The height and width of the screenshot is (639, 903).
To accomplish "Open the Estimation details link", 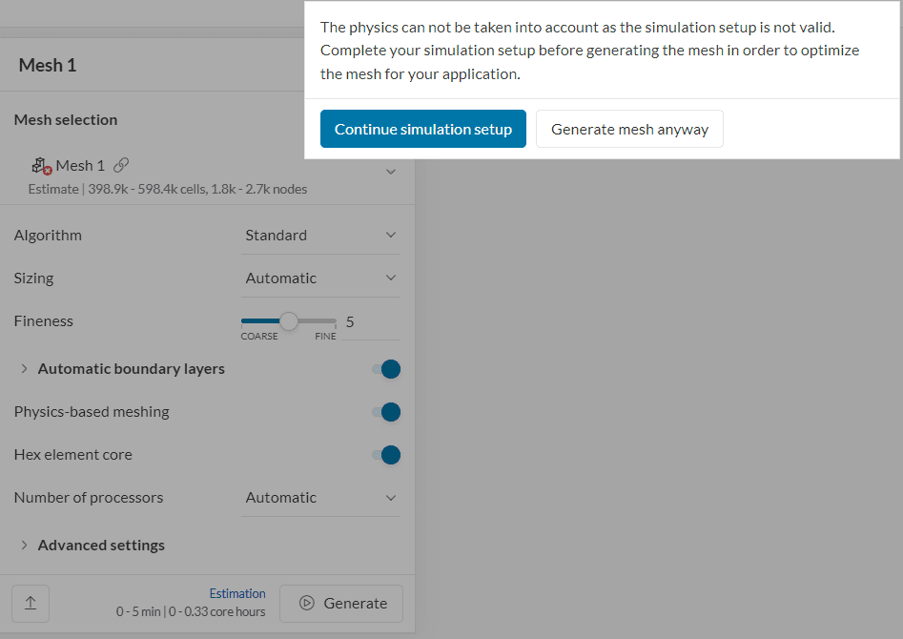I will pos(236,592).
